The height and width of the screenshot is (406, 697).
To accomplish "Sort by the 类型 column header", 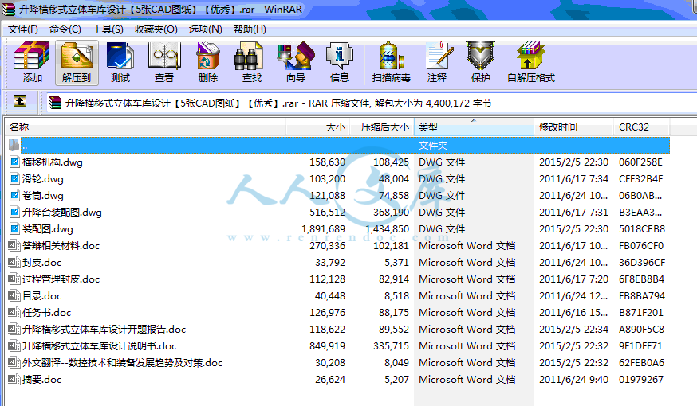I will pyautogui.click(x=474, y=127).
